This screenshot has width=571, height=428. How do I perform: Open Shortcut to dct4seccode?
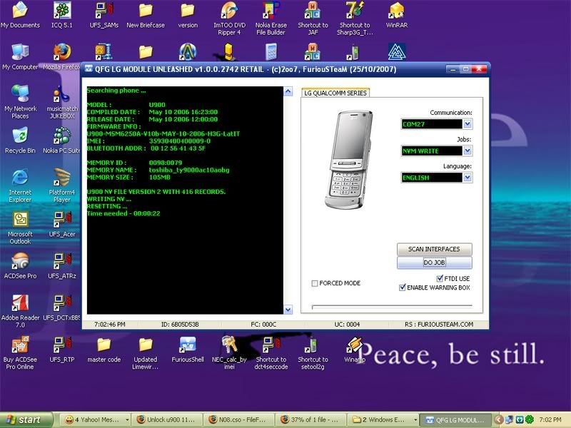271,353
